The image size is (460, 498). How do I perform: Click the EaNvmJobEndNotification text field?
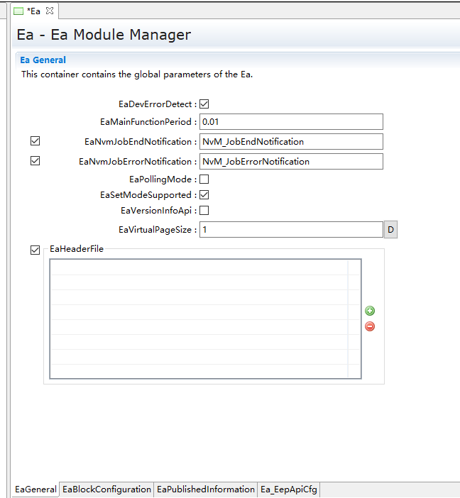[291, 142]
